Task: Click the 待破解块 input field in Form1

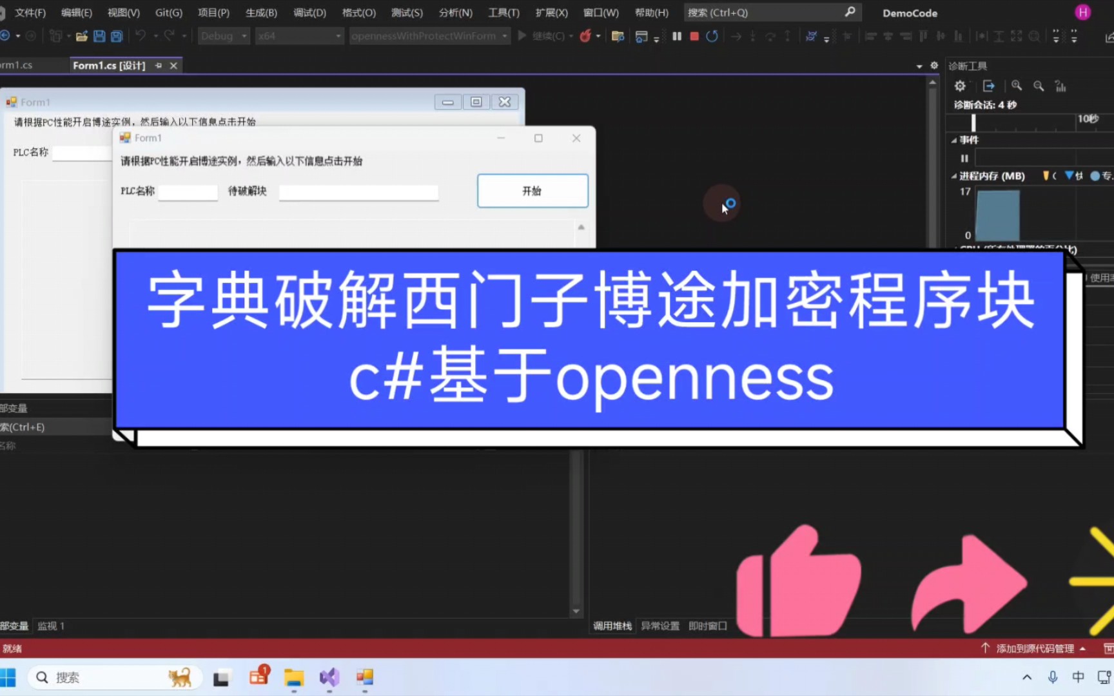Action: (358, 192)
